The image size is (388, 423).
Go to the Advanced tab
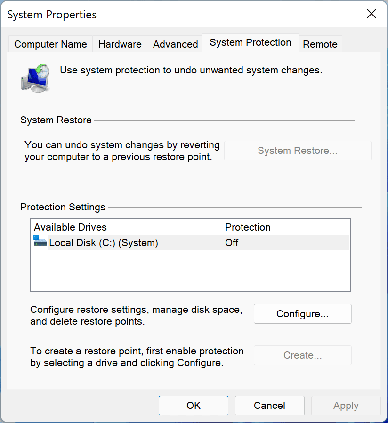click(175, 44)
